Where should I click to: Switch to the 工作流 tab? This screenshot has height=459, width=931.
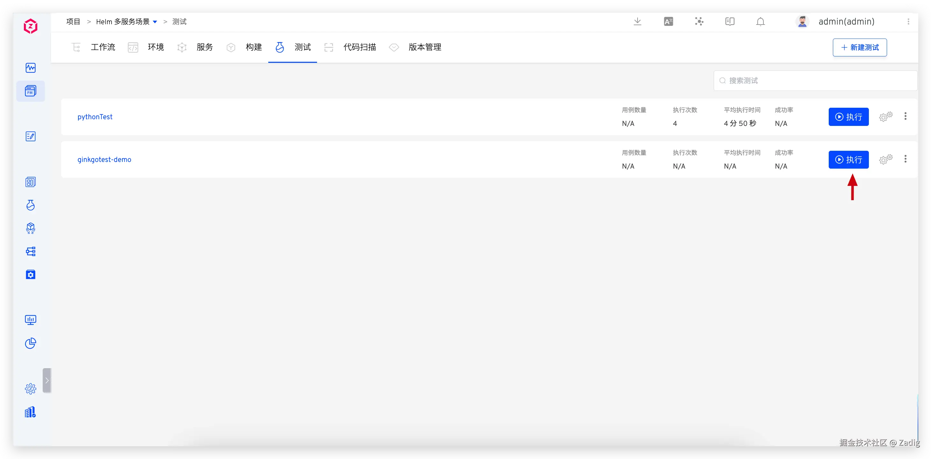(x=103, y=47)
